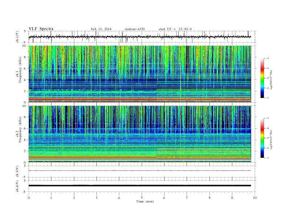Click the ch.1 color bar 'log(PSD)(V²/Hz)' label
The image size is (287, 222).
pos(271,79)
